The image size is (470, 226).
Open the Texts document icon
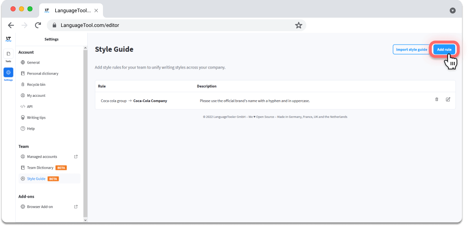point(8,54)
